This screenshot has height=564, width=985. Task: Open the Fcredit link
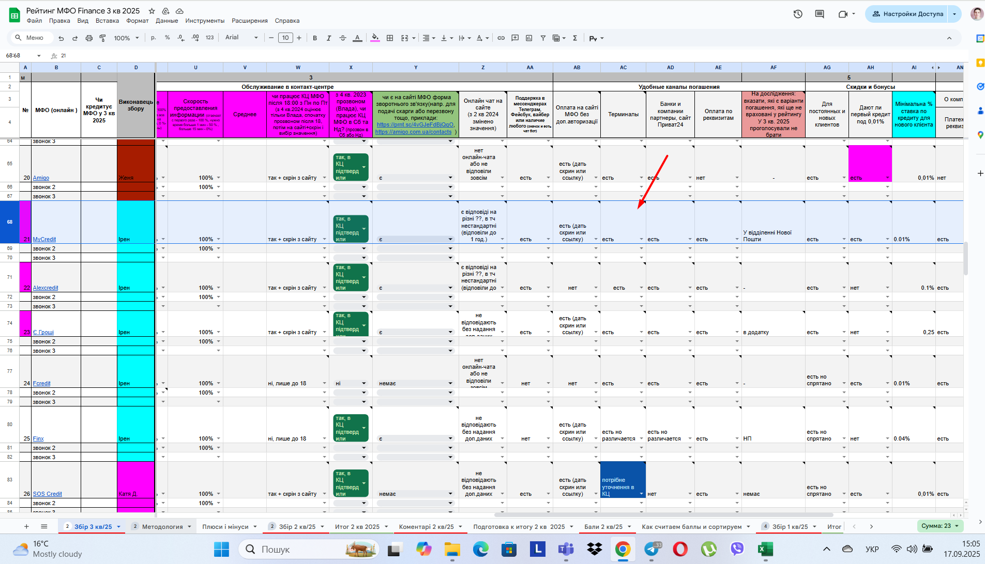(42, 383)
